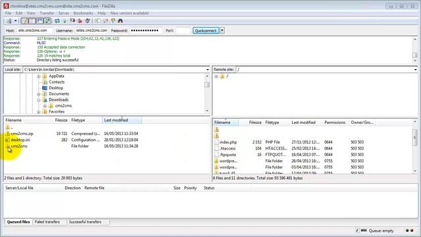
Task: Collapse the Downloads tree node
Action: [x=39, y=100]
